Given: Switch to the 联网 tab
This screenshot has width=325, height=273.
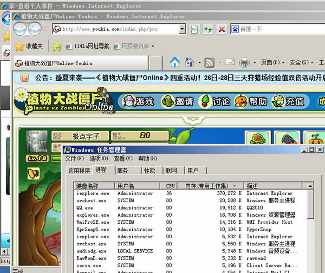Looking at the screenshot, I should click(174, 171).
